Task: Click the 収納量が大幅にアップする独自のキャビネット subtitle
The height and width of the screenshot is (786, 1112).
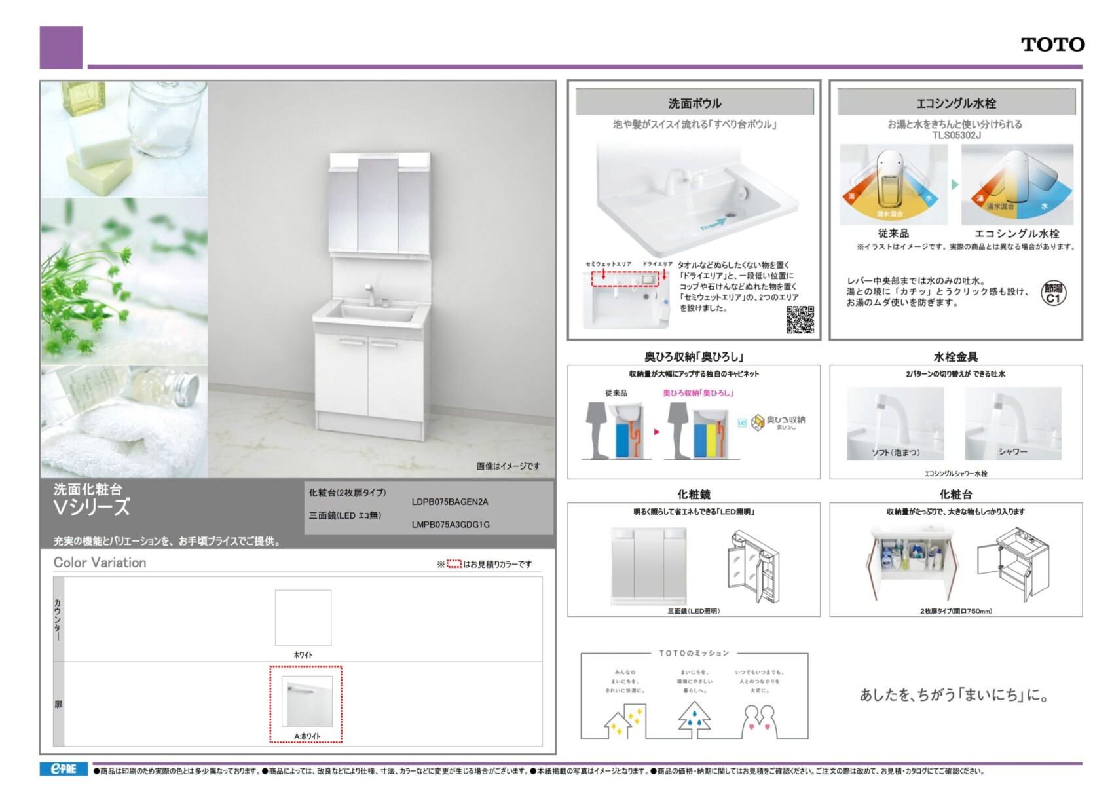Action: [x=694, y=374]
